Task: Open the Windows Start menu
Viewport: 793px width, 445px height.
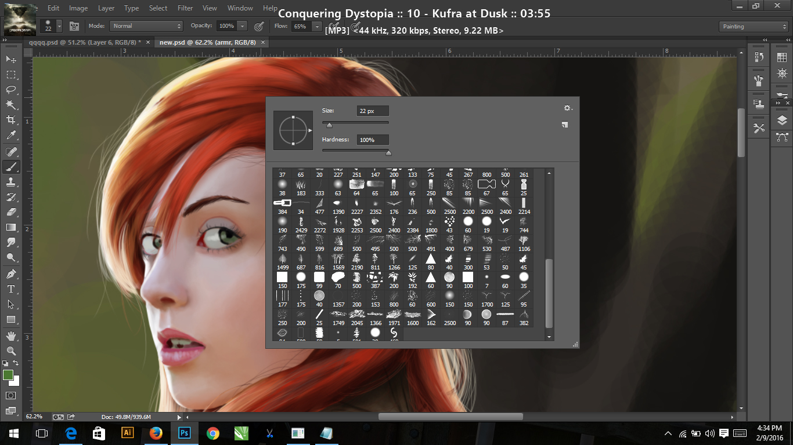Action: coord(13,433)
